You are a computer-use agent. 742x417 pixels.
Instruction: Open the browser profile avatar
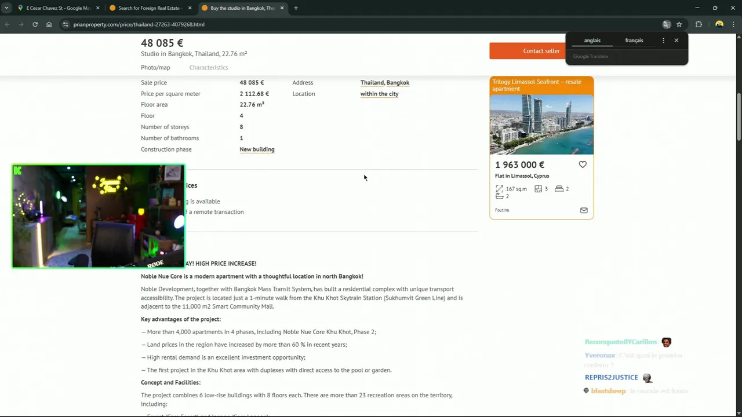coord(719,24)
